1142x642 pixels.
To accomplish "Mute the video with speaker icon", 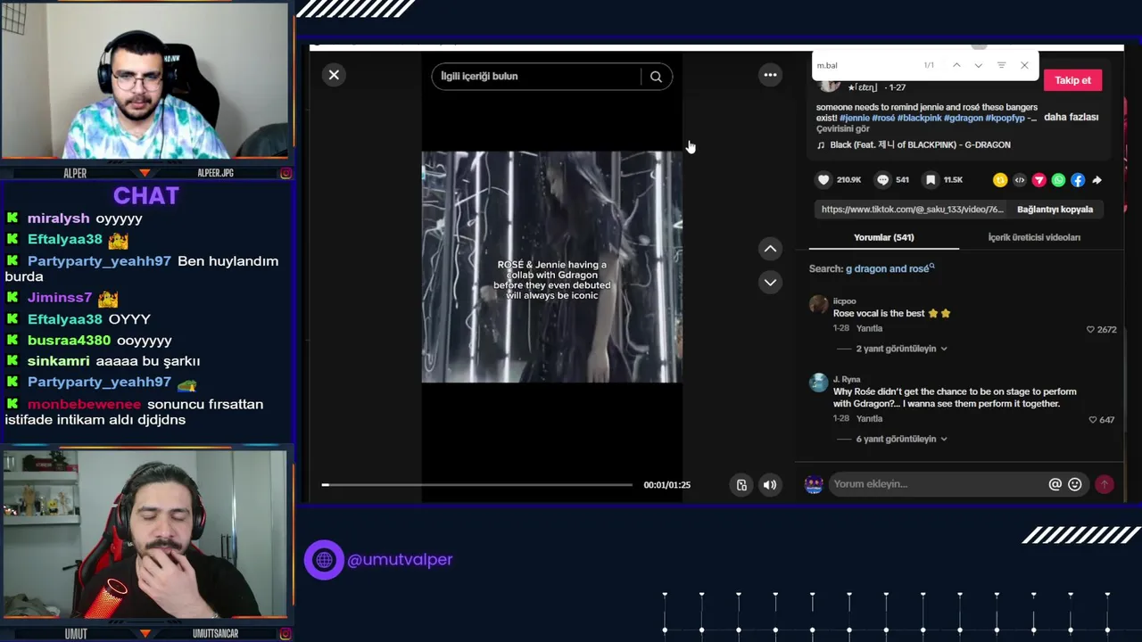I will 770,485.
